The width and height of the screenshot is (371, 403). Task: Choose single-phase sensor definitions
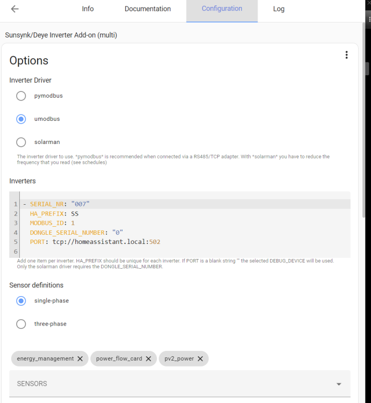(21, 301)
